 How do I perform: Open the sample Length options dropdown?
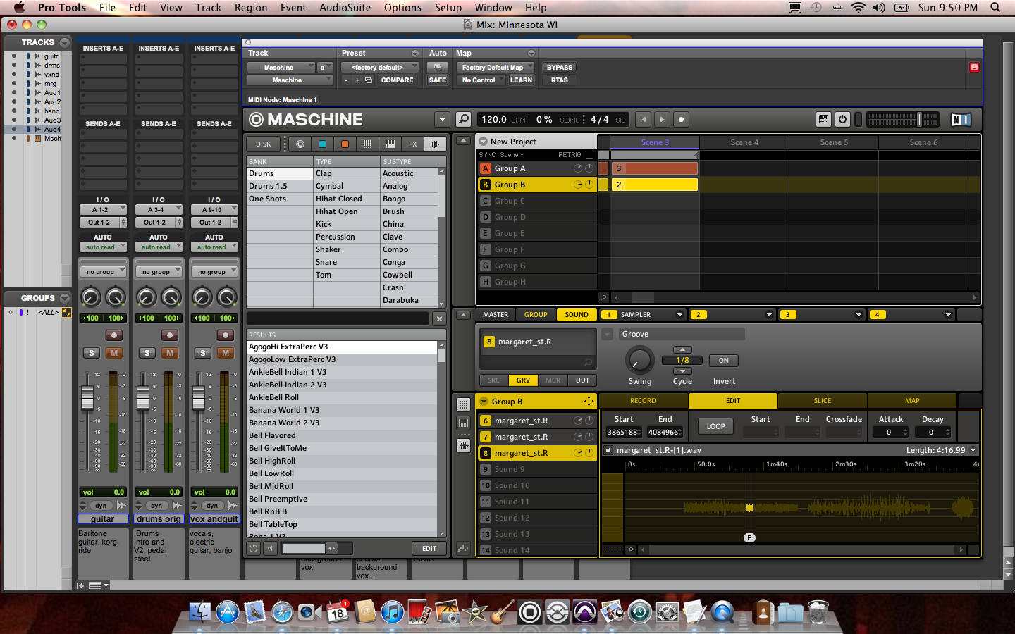(973, 450)
